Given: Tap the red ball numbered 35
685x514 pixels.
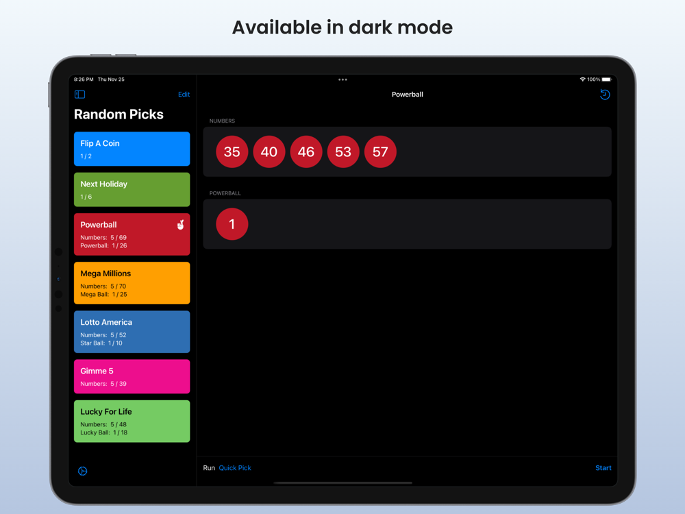Looking at the screenshot, I should point(232,151).
